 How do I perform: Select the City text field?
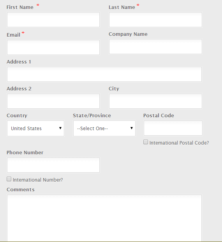[x=155, y=101]
